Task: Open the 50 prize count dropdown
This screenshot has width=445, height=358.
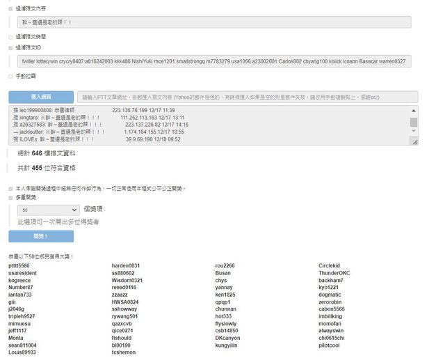Action: tap(49, 209)
